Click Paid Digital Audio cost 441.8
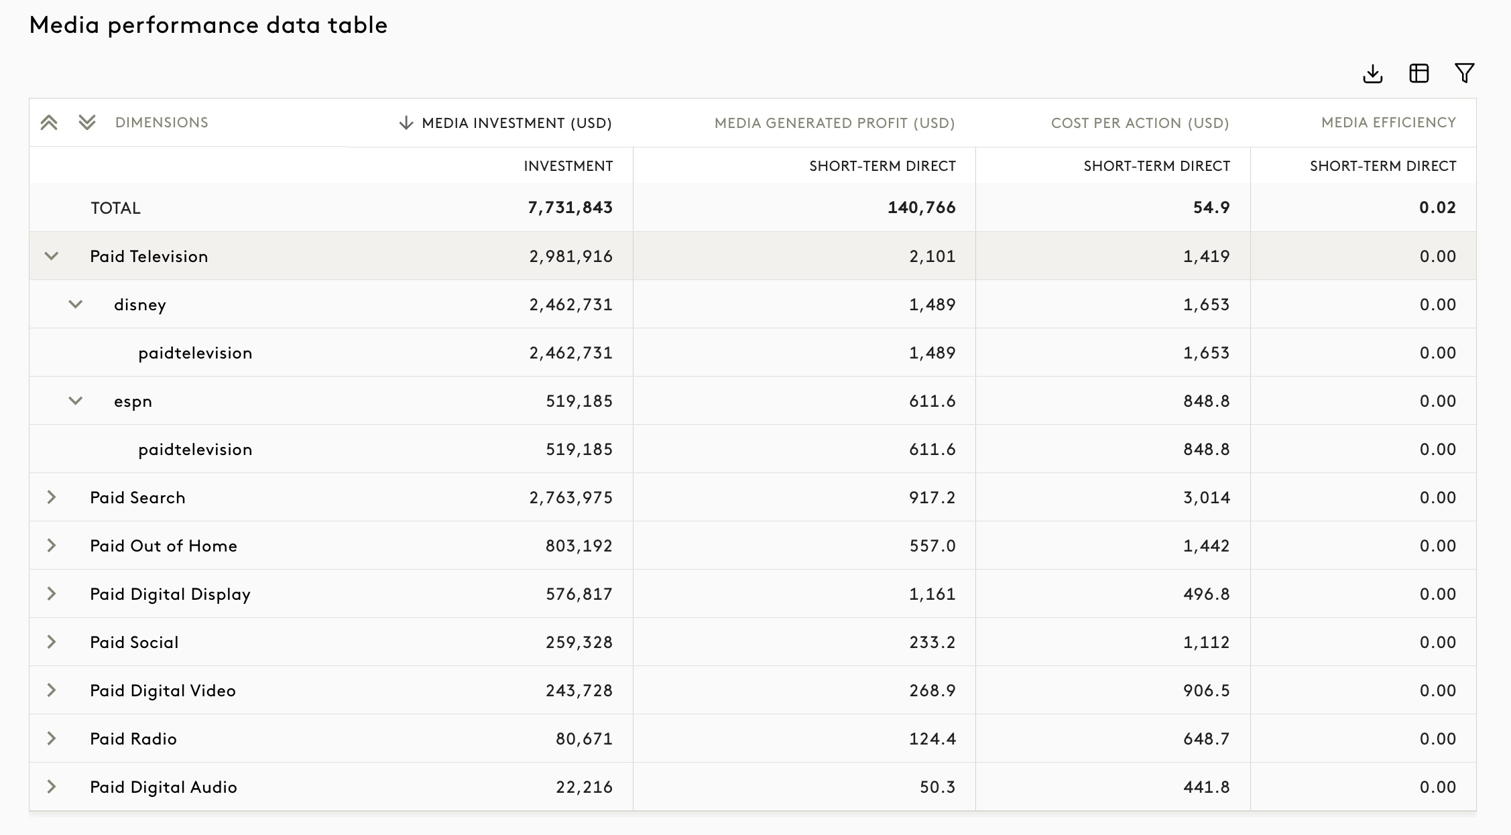Image resolution: width=1511 pixels, height=835 pixels. [x=1206, y=787]
